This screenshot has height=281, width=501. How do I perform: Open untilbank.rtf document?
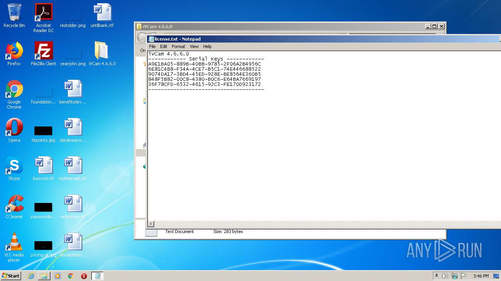coord(102,16)
